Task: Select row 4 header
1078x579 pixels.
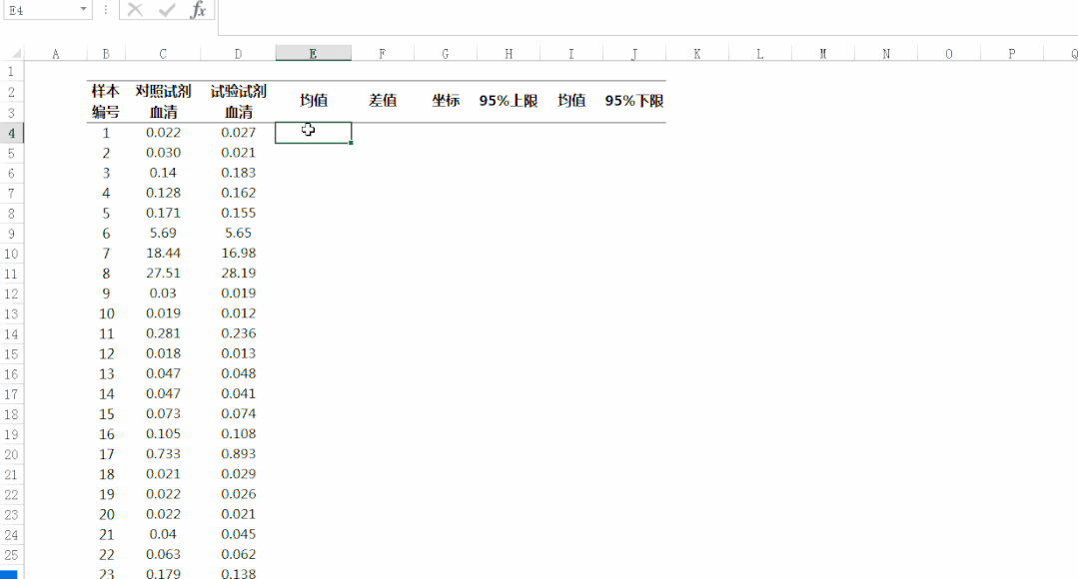Action: point(11,133)
